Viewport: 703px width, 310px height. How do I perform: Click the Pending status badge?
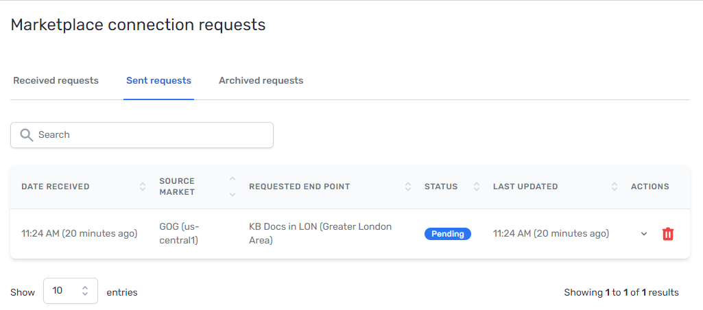[447, 234]
